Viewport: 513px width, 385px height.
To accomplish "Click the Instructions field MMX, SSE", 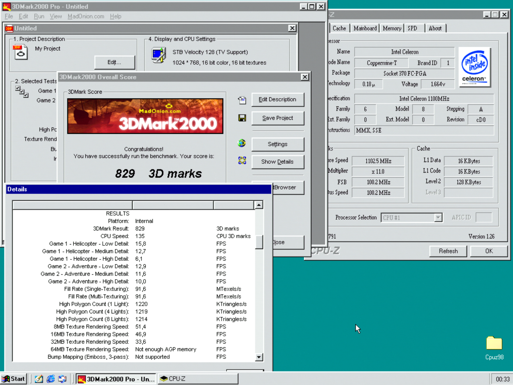I will pos(424,130).
